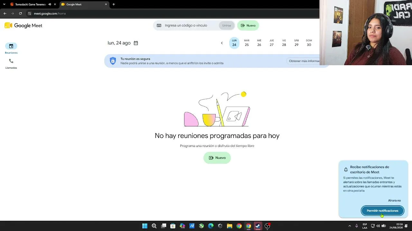Open the calendar date picker icon
412x231 pixels.
point(136,43)
